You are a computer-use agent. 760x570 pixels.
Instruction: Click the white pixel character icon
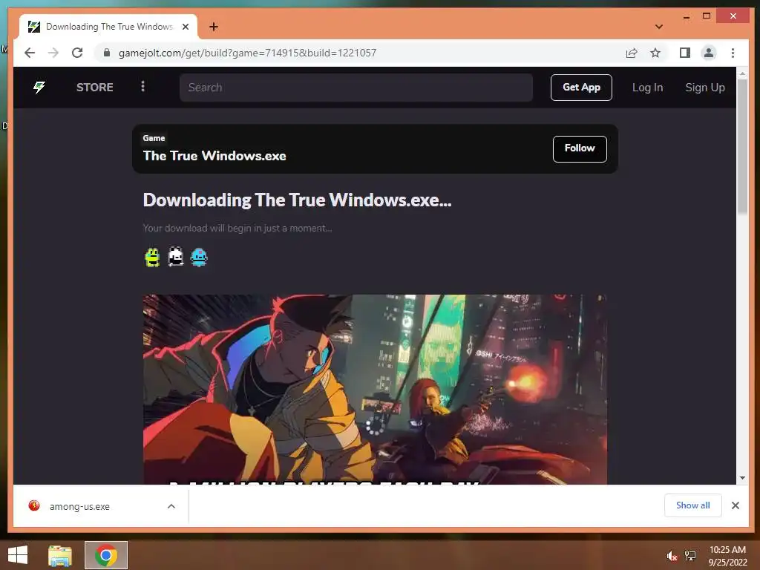pos(175,257)
